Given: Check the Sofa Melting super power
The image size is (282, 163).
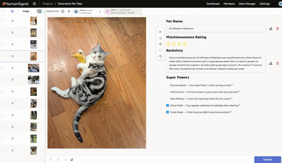Looking at the screenshot, I should click(167, 99).
